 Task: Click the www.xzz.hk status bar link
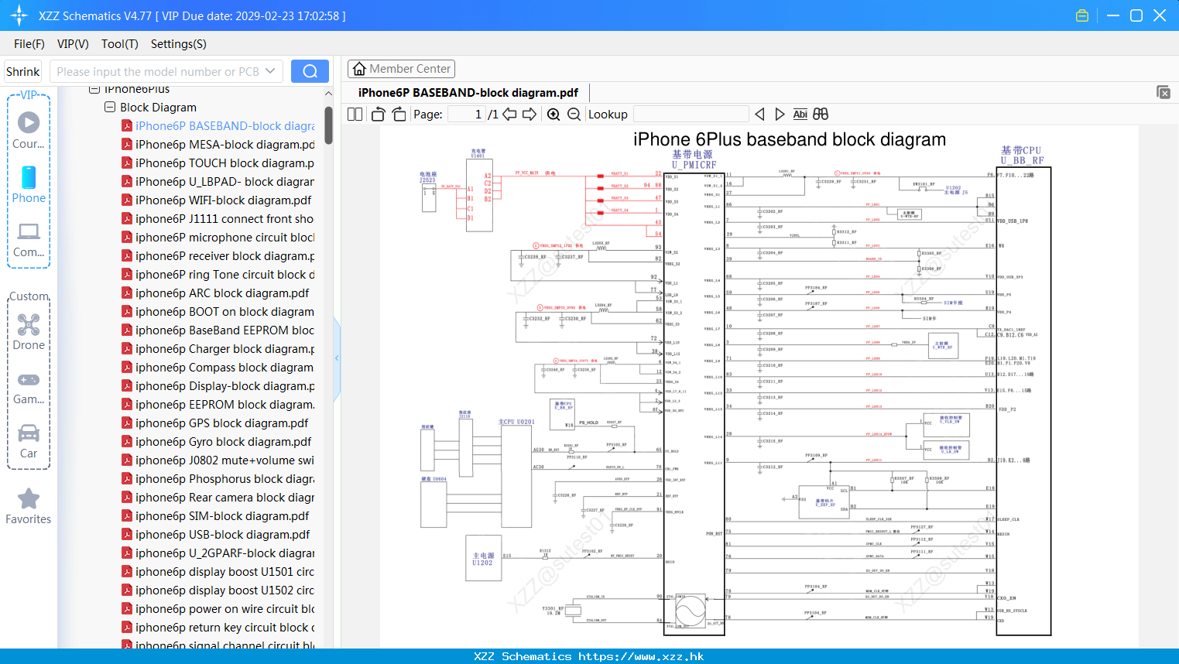click(x=641, y=656)
